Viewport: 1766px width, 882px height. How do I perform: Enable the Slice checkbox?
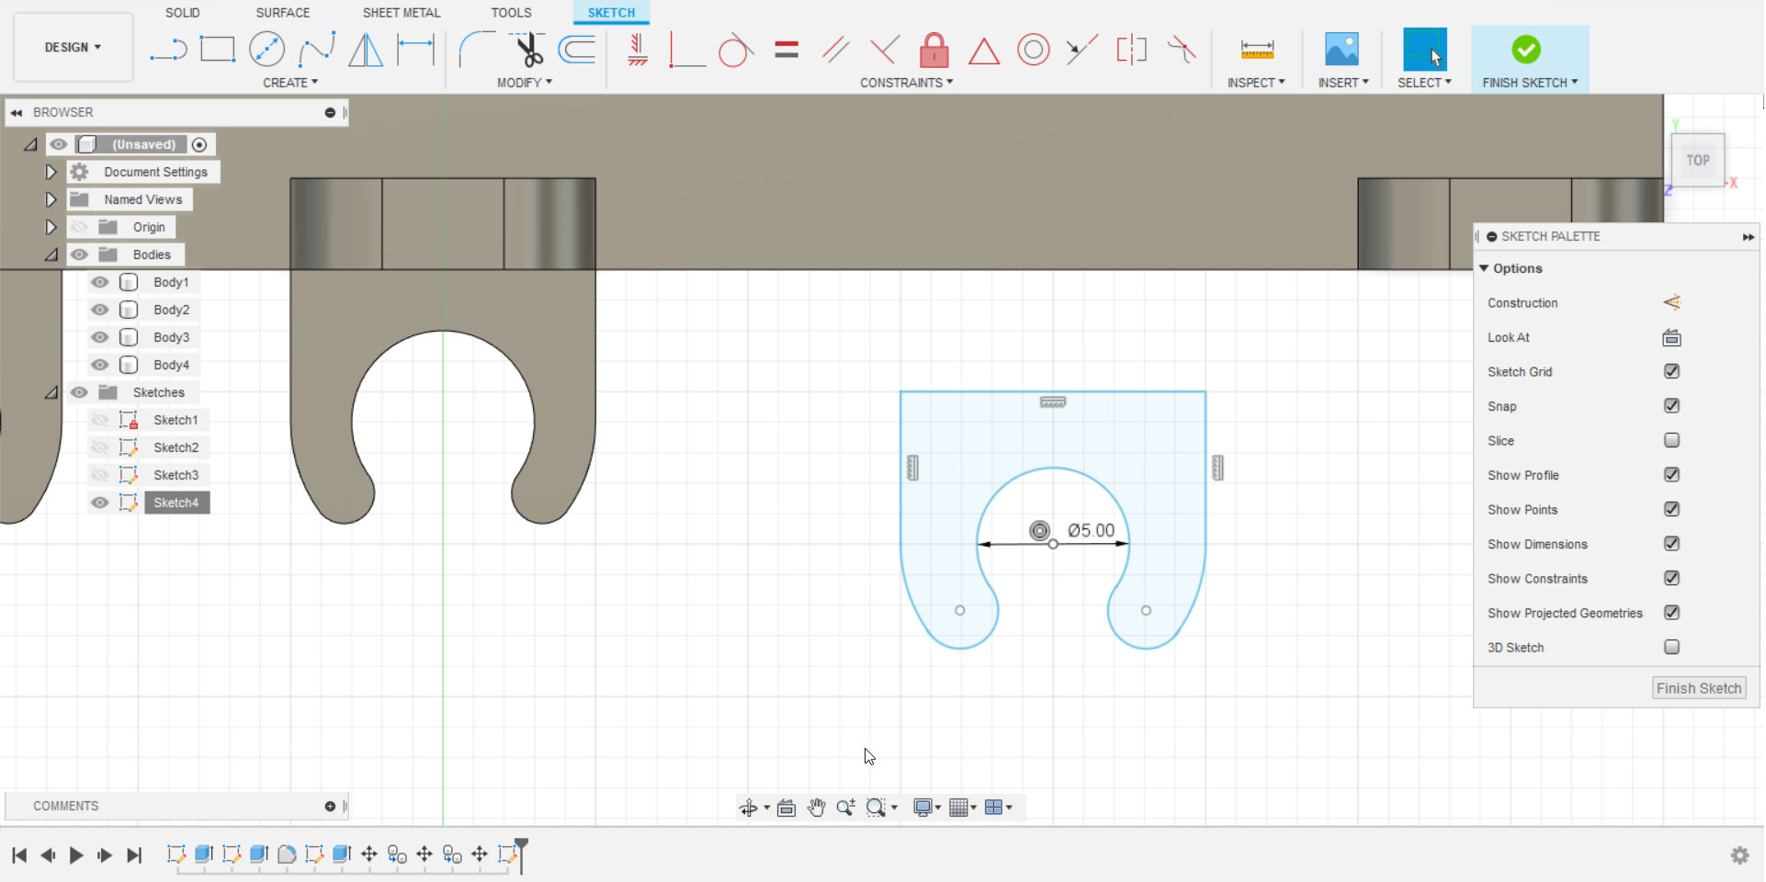[1671, 440]
